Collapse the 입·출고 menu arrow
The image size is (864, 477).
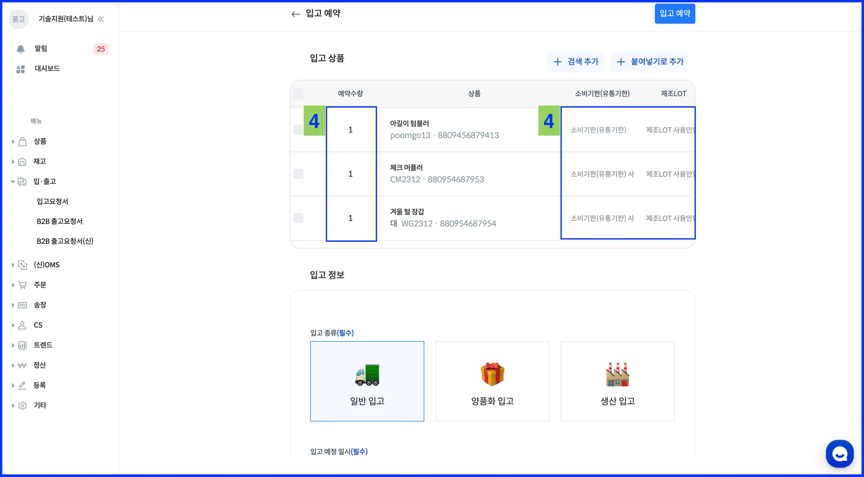coord(13,182)
